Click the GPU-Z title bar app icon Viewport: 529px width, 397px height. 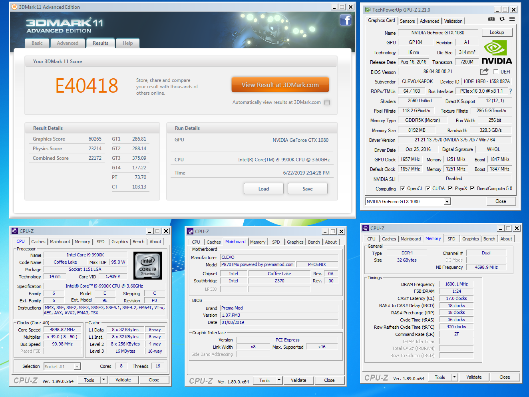(x=368, y=10)
